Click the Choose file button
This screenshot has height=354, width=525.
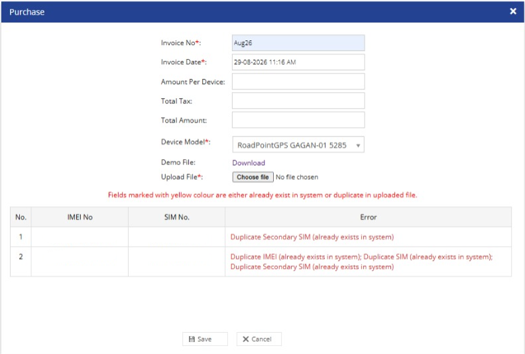click(253, 177)
